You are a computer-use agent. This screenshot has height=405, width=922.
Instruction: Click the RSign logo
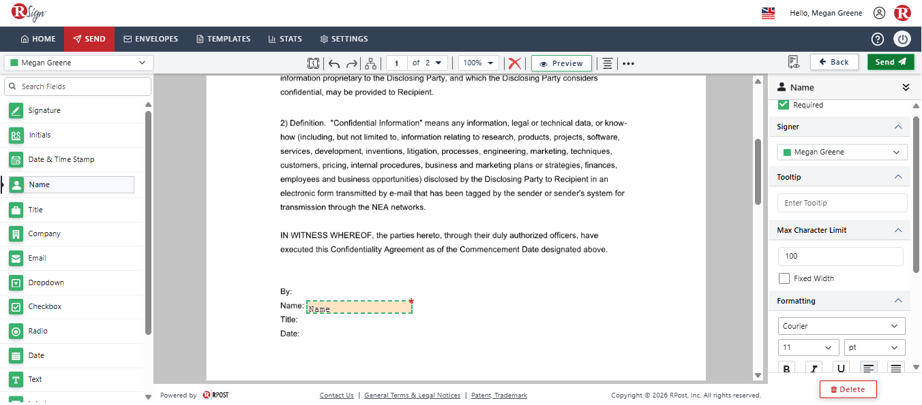pyautogui.click(x=29, y=13)
